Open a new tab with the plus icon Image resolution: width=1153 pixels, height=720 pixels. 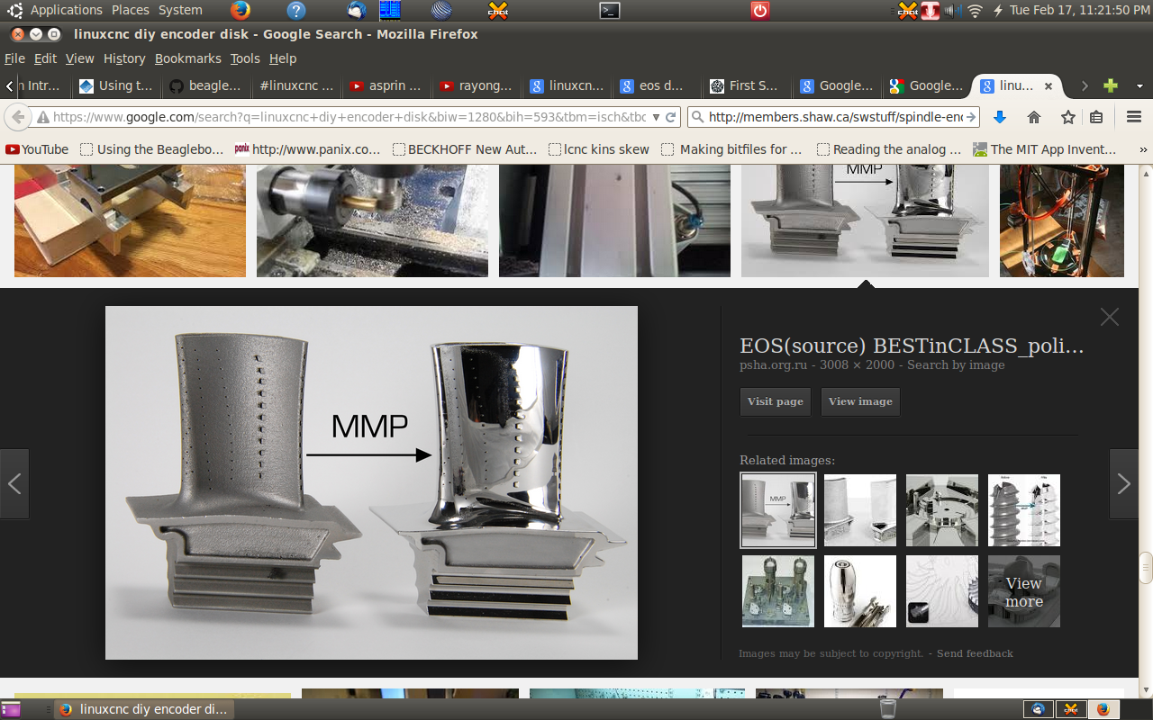click(1111, 85)
